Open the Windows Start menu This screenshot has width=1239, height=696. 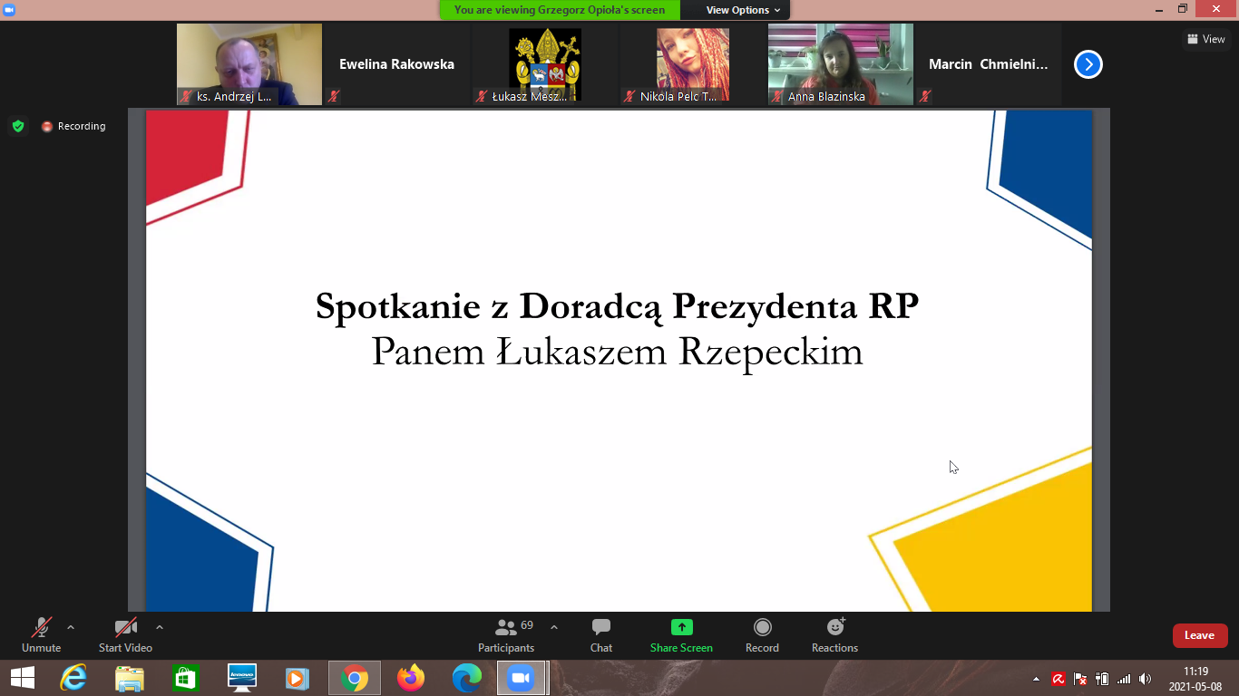pyautogui.click(x=22, y=678)
